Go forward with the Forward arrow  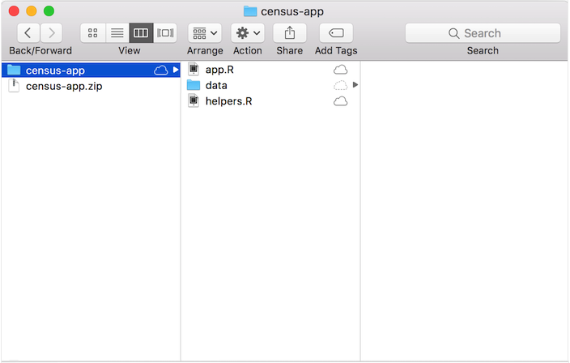51,33
